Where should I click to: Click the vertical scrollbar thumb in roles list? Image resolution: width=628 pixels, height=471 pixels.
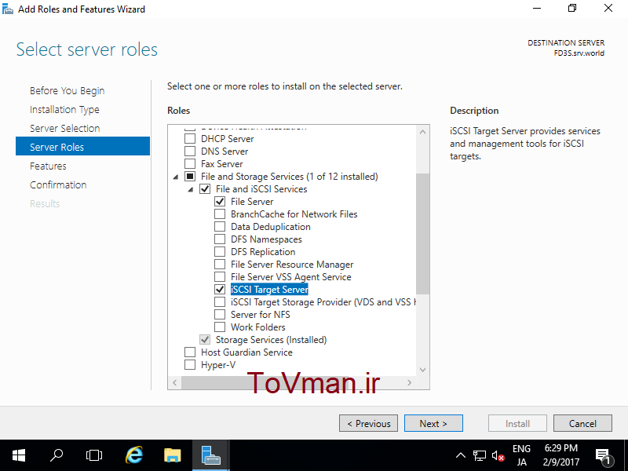pyautogui.click(x=422, y=234)
